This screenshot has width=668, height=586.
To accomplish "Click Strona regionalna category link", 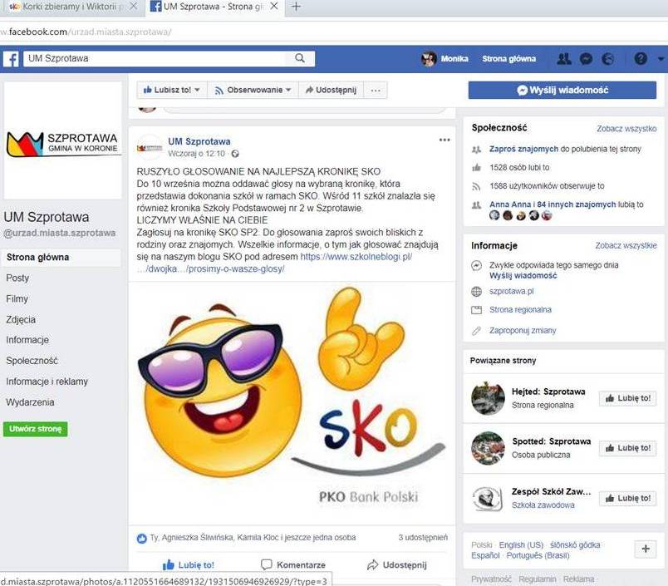I will (x=520, y=310).
